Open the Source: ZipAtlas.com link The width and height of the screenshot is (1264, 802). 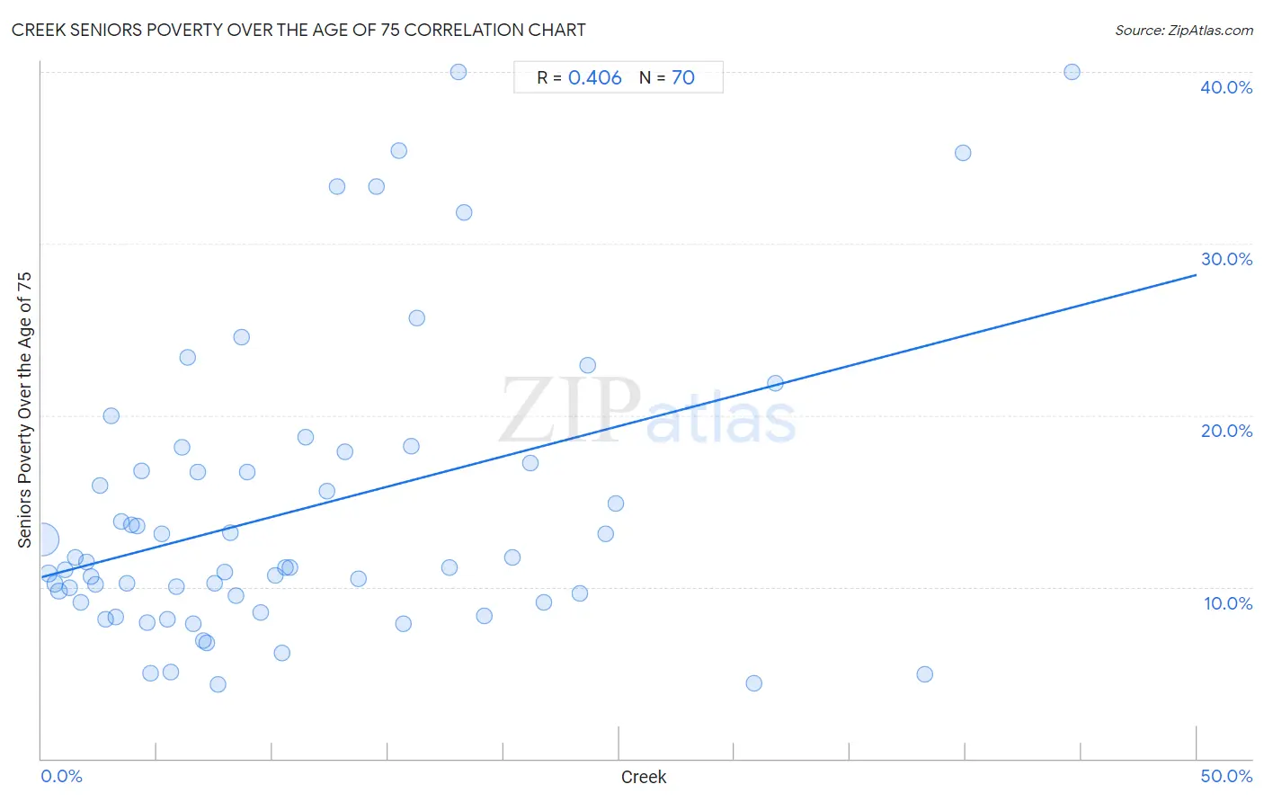pos(1184,30)
